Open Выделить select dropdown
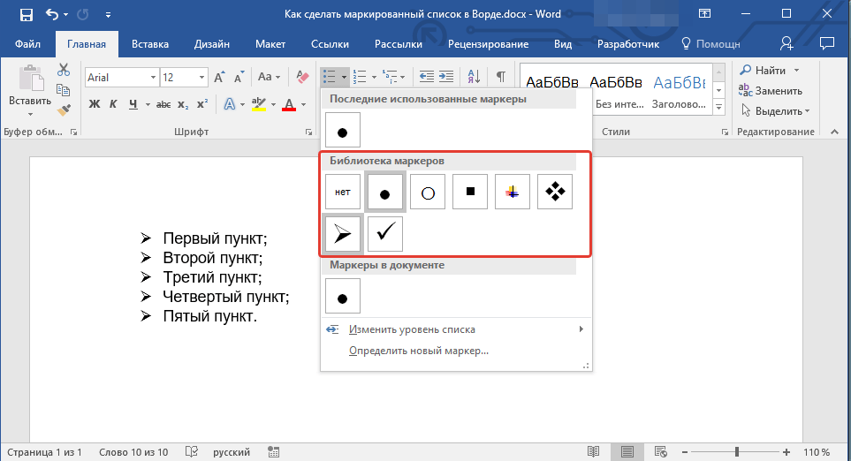Viewport: 851px width, 461px height. click(x=775, y=111)
